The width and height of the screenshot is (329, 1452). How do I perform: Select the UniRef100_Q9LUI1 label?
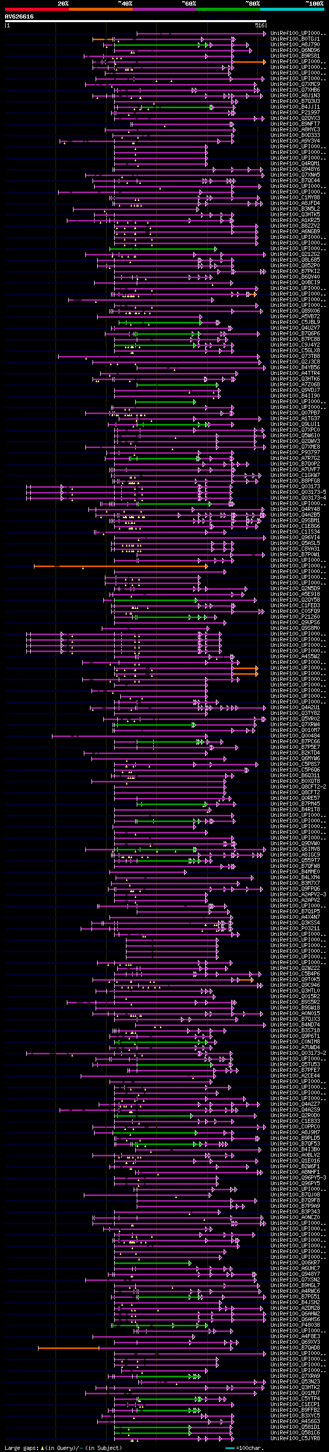coord(295,424)
